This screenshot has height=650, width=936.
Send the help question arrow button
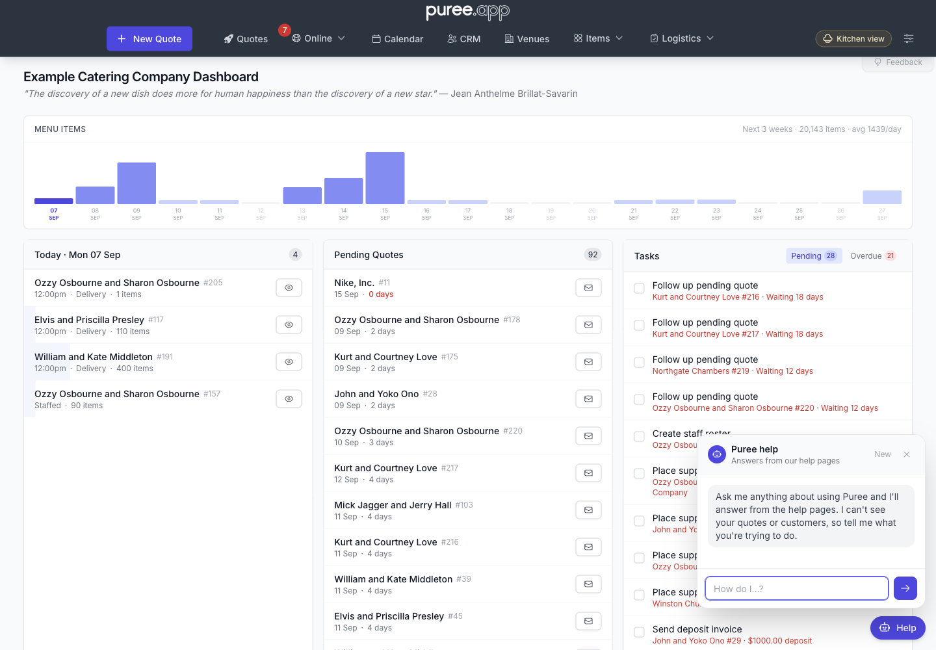tap(905, 588)
